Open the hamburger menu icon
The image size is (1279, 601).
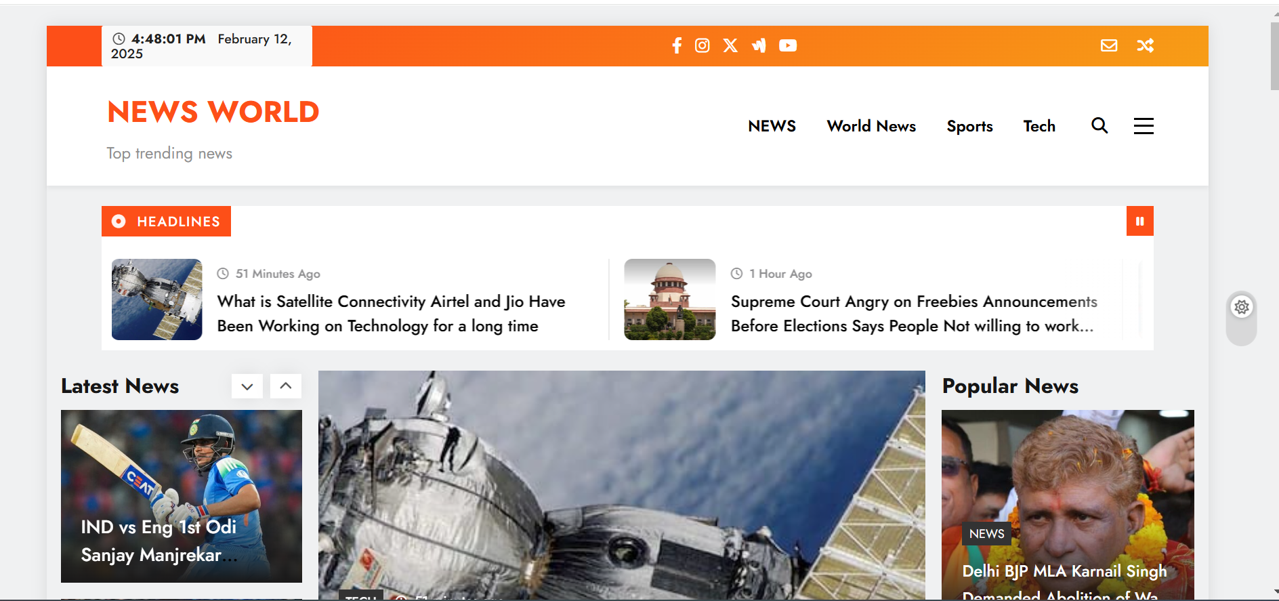1144,126
